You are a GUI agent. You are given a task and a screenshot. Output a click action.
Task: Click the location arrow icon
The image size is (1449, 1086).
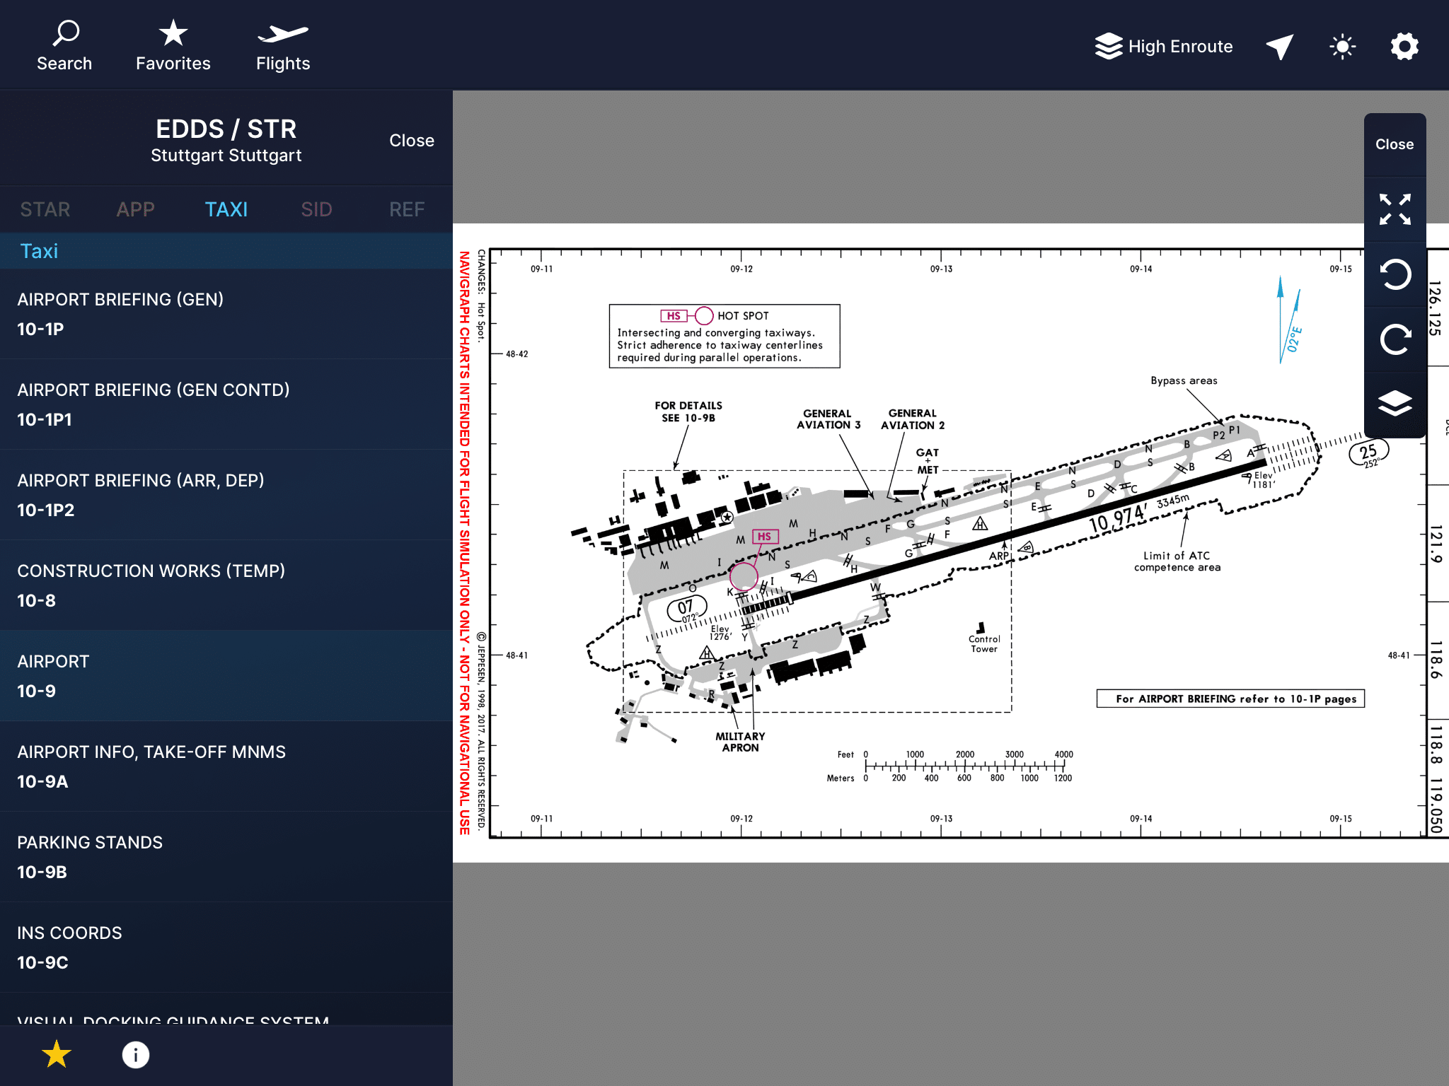(1280, 47)
